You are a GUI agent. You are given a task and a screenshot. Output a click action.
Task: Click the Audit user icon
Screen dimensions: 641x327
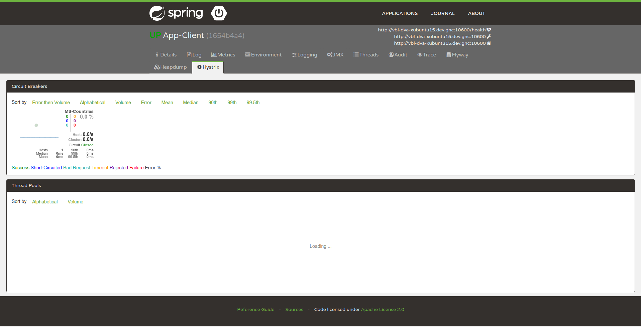click(391, 55)
